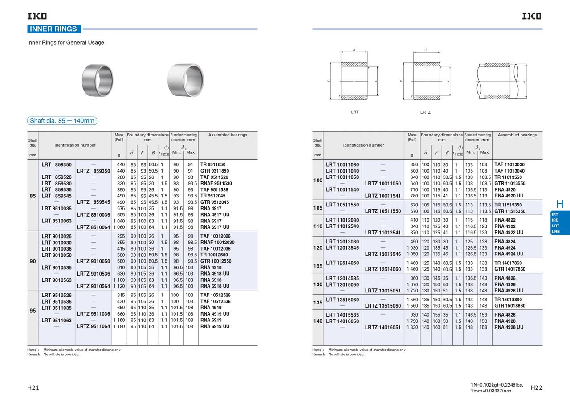Select the chamfer dimension note on page H22
Screen dimensions: 570x403
pos(367,350)
